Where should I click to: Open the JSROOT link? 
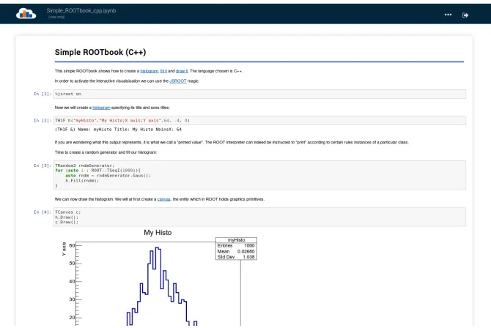(178, 81)
